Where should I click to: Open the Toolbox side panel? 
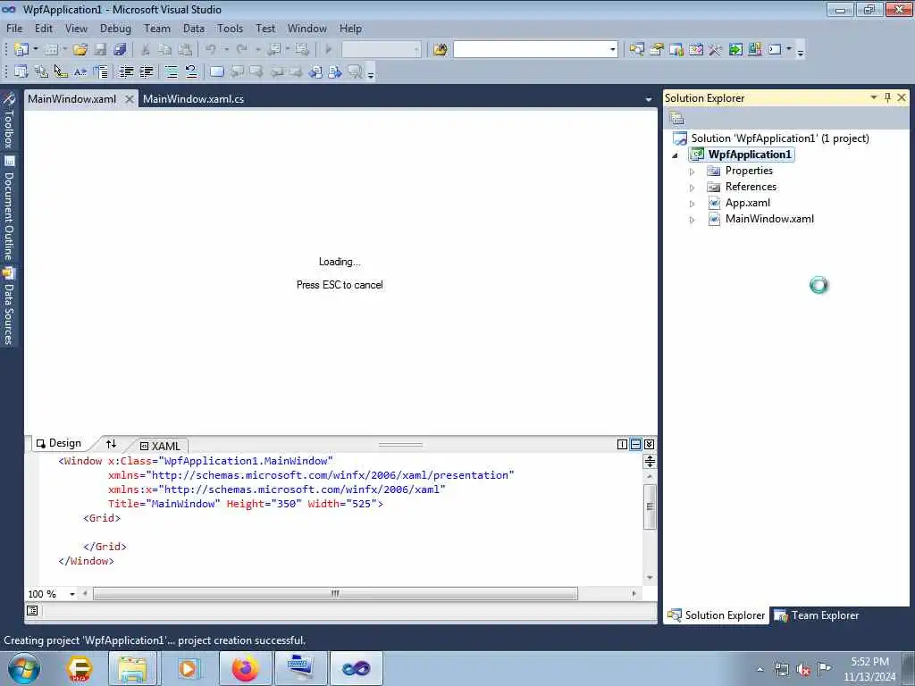pyautogui.click(x=9, y=121)
